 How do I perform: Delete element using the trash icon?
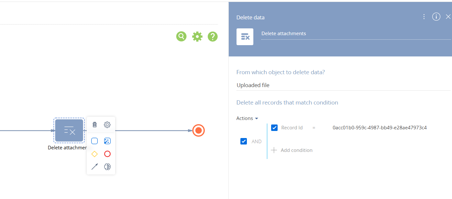point(94,124)
